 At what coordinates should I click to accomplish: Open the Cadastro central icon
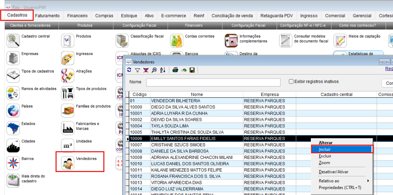click(13, 41)
